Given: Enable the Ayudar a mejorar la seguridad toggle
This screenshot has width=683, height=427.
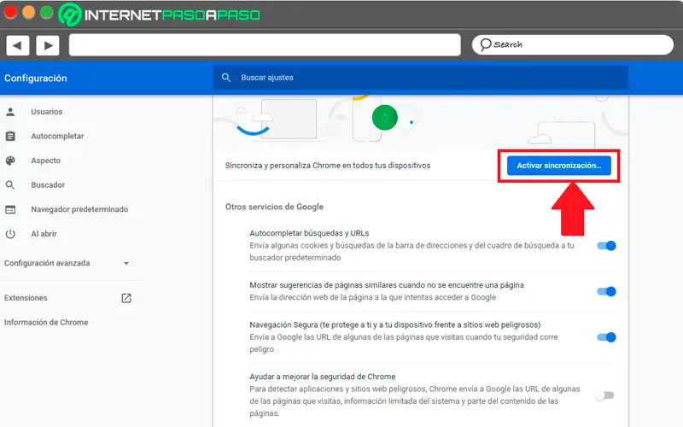Looking at the screenshot, I should click(604, 395).
